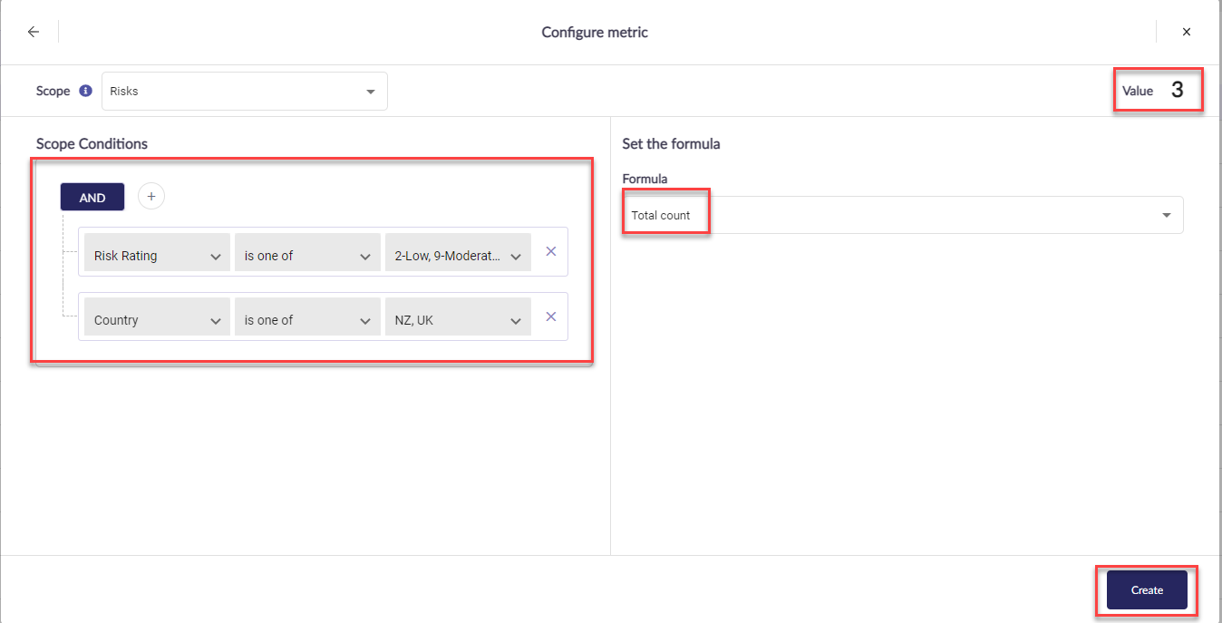Close the Configure metric dialog
Screen dimensions: 1222x623
1187,32
